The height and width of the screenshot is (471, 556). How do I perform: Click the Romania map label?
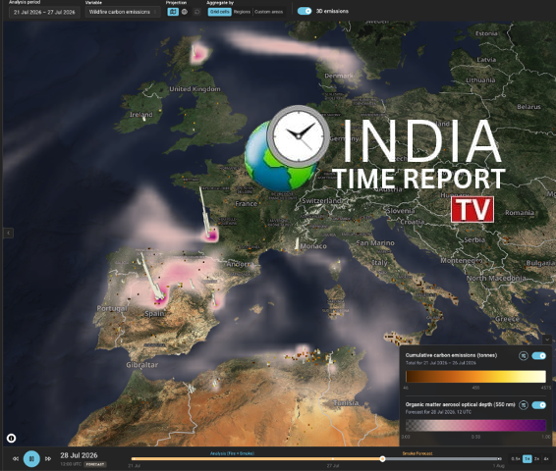pos(520,213)
